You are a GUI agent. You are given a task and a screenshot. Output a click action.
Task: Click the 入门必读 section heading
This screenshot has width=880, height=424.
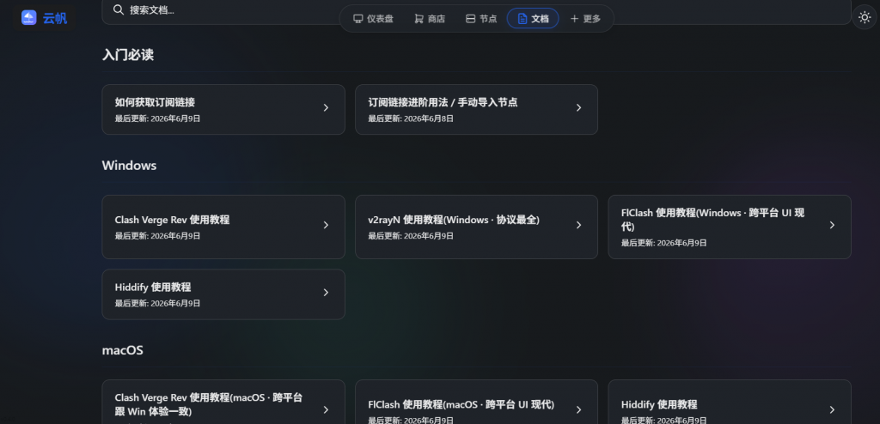(x=128, y=55)
